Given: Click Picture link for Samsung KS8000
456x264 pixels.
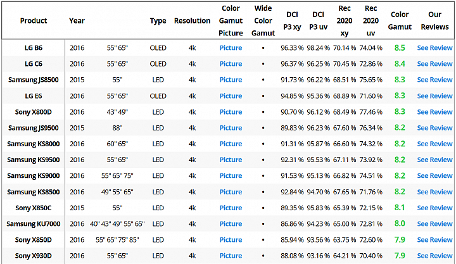Looking at the screenshot, I should (x=231, y=144).
